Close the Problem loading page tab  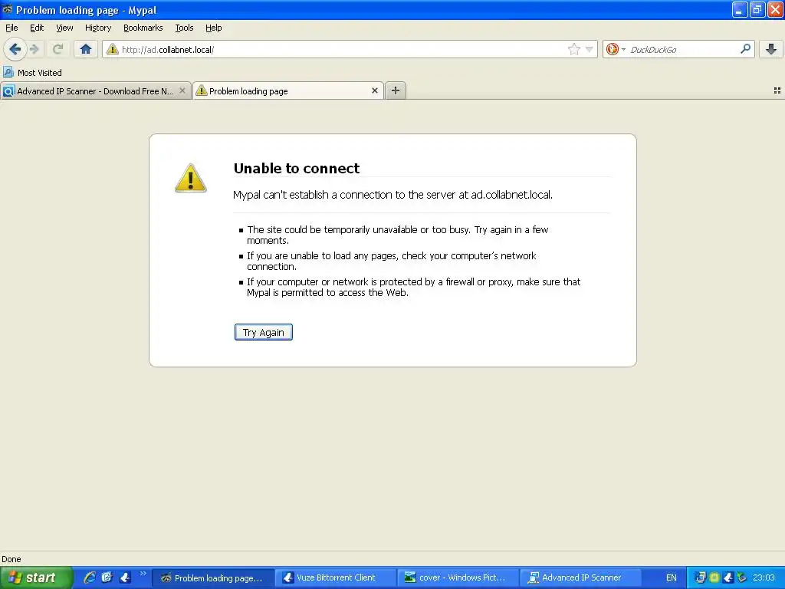pos(374,90)
